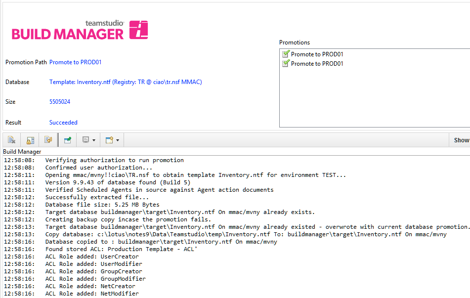This screenshot has height=298, width=470.
Task: Select log line 'Database file size: 5.25 MB Bytes'
Action: pyautogui.click(x=102, y=205)
